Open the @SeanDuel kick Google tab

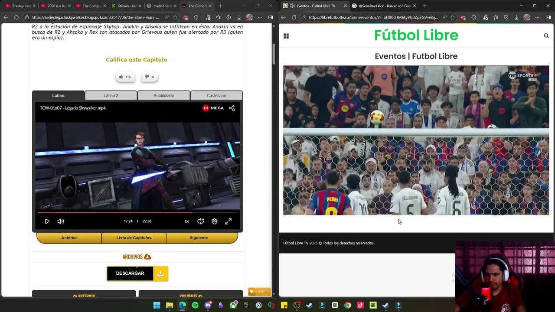[384, 6]
